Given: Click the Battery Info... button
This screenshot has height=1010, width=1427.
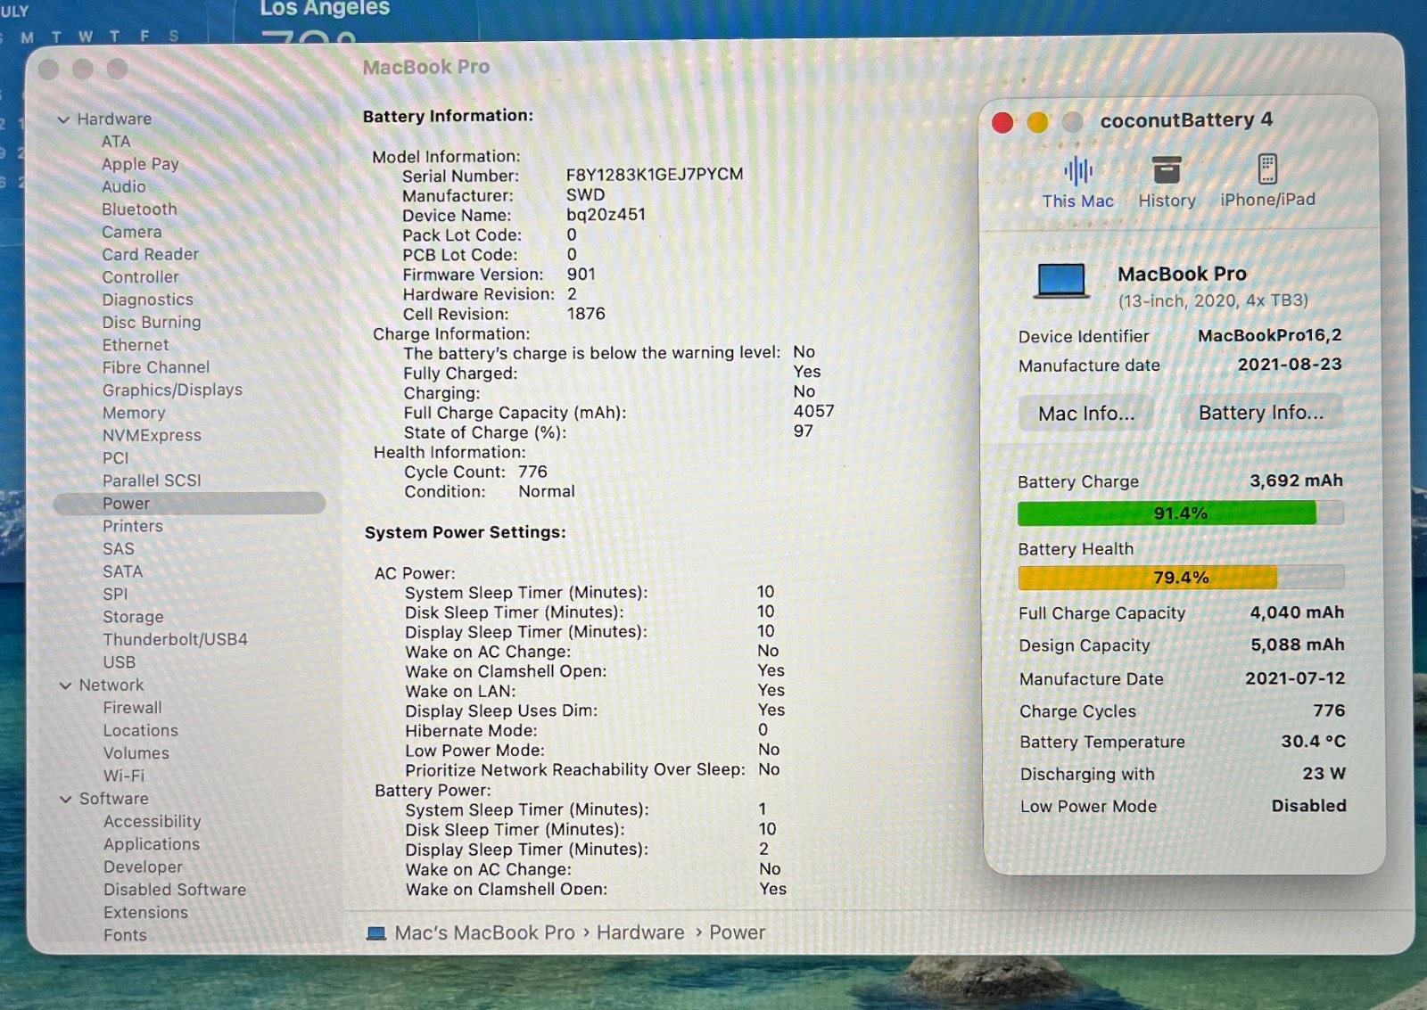Looking at the screenshot, I should [1261, 413].
